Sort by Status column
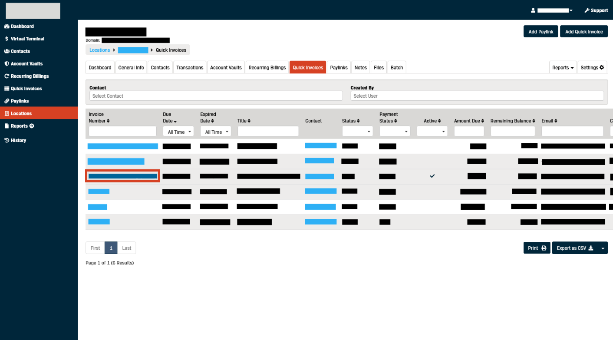 pyautogui.click(x=351, y=121)
